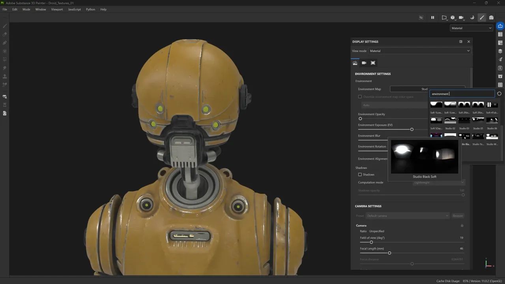
Task: Open the Python menu
Action: pos(90,9)
